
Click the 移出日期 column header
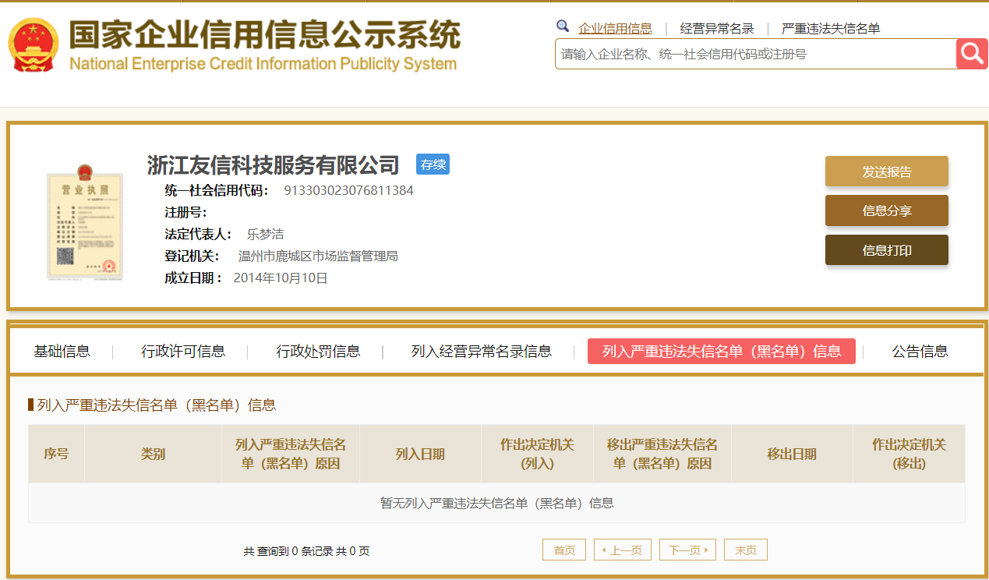792,454
